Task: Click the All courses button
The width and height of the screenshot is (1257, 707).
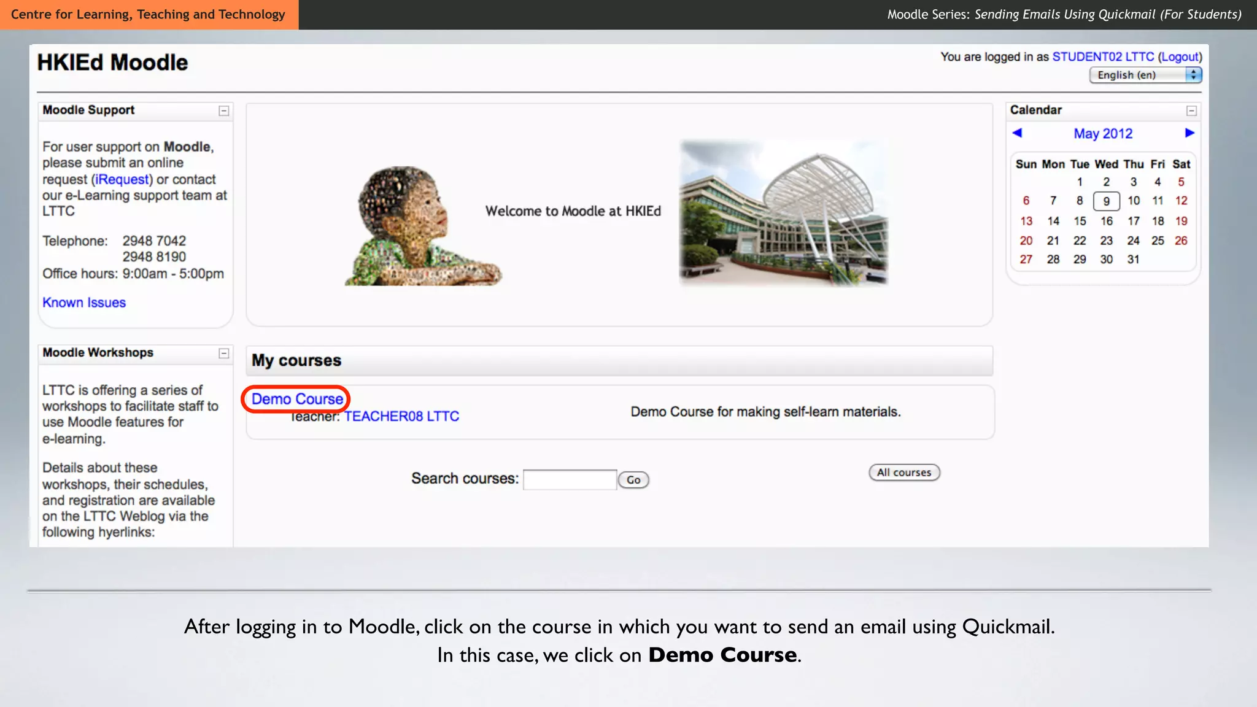Action: pos(904,473)
